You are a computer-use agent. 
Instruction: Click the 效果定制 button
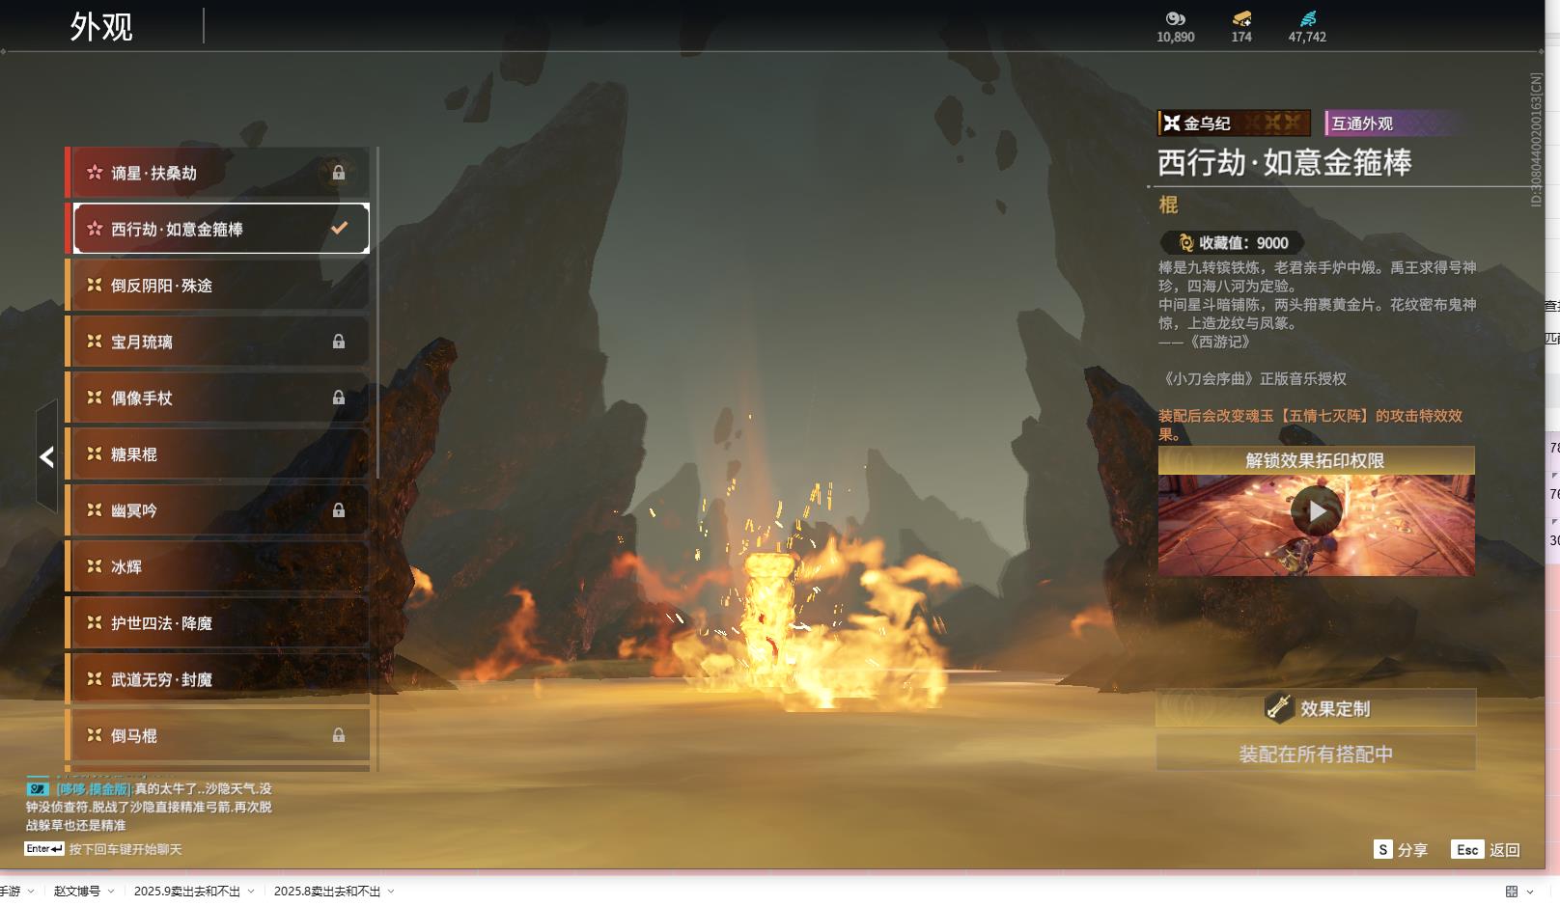click(1316, 708)
